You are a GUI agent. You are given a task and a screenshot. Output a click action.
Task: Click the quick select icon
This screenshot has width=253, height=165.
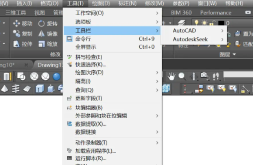[x=69, y=64]
